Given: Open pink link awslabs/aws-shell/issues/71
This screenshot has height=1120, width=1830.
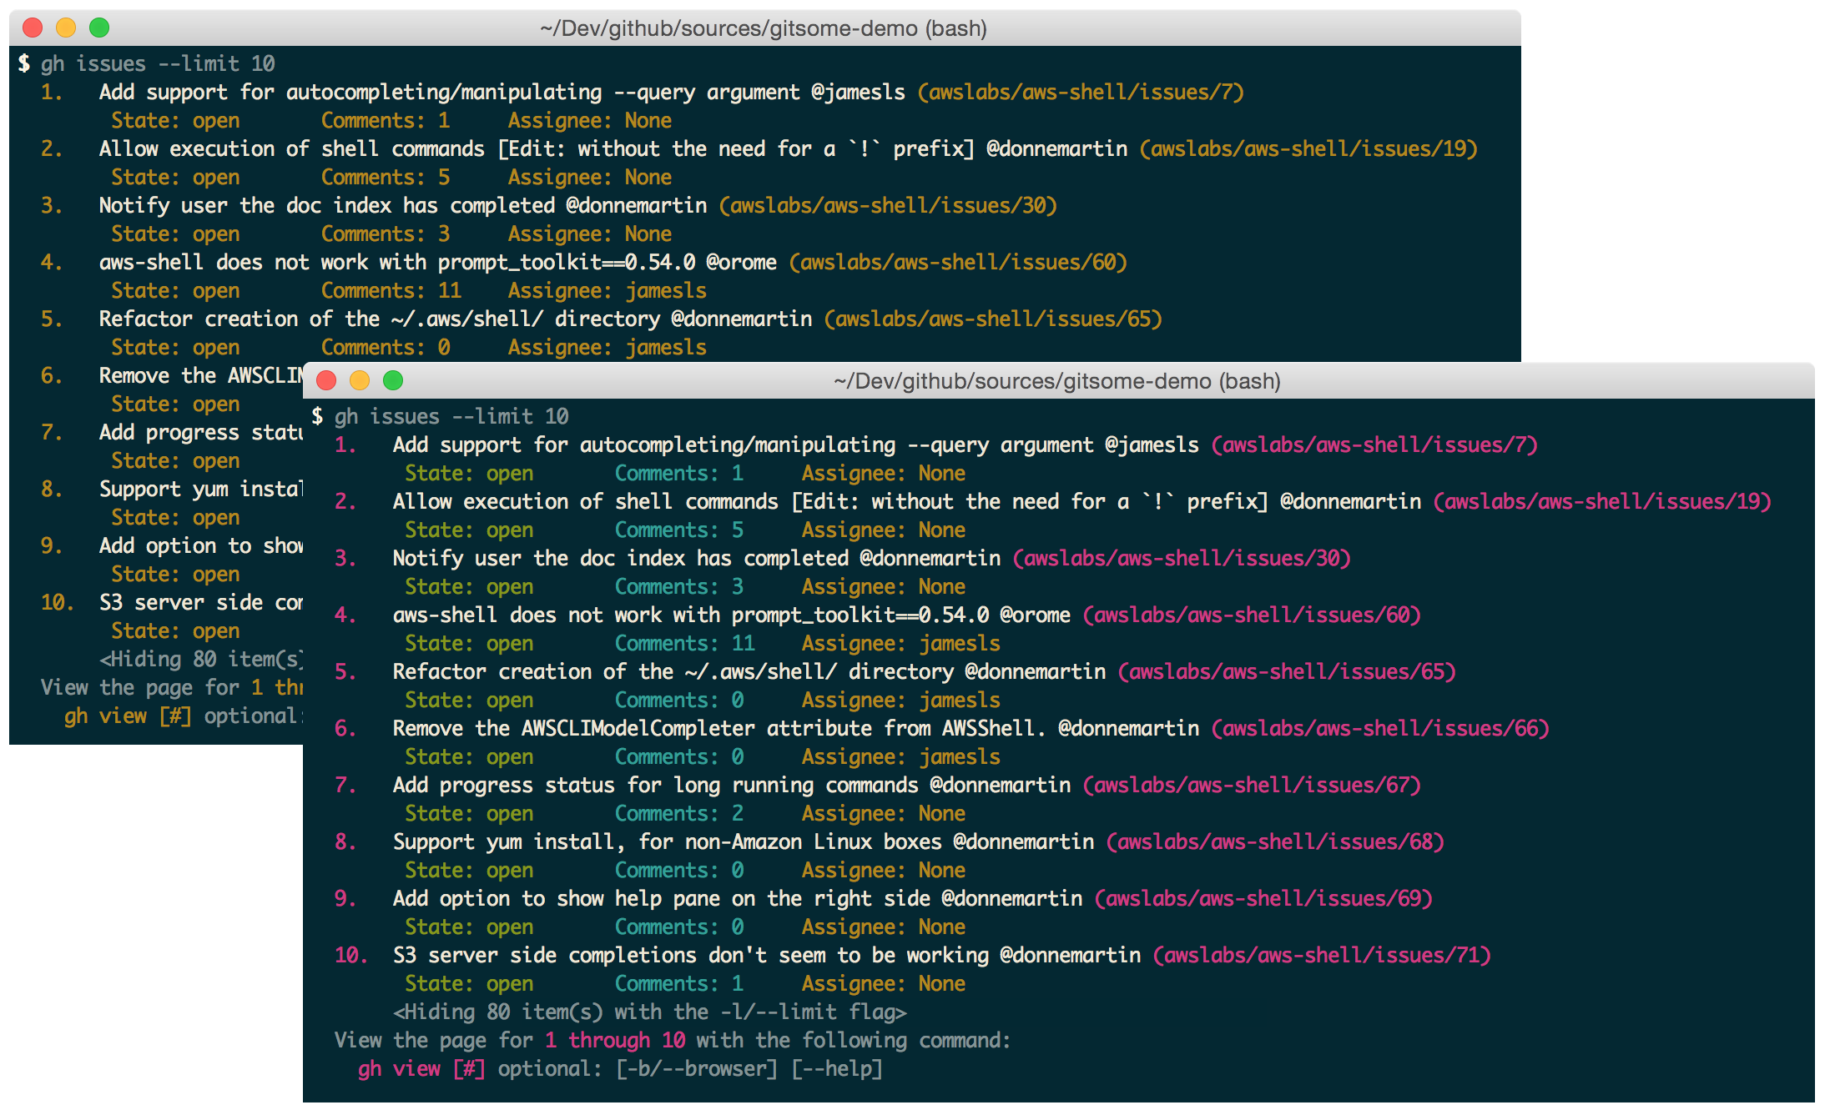Looking at the screenshot, I should pyautogui.click(x=1321, y=955).
